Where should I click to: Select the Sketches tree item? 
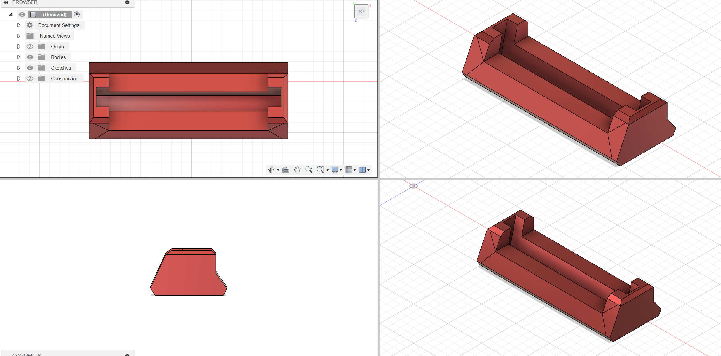click(x=61, y=68)
